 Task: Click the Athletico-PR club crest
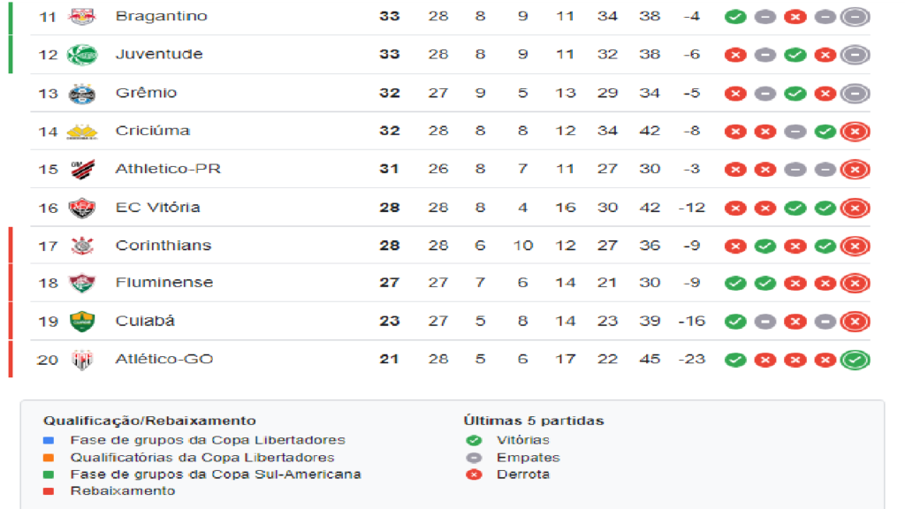[82, 170]
